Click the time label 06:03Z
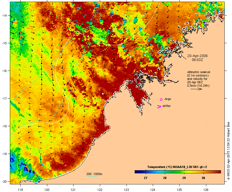 point(197,60)
